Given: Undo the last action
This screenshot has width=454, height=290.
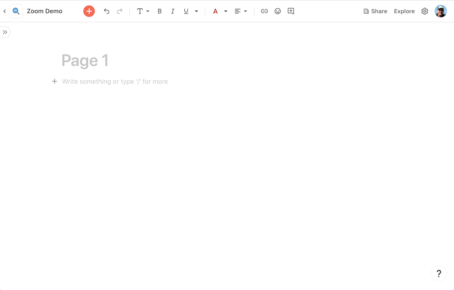Looking at the screenshot, I should [x=106, y=11].
